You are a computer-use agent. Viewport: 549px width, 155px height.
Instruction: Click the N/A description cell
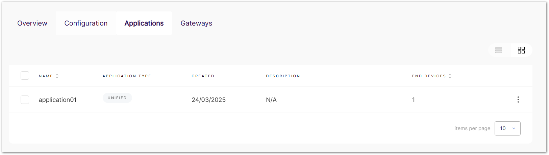coord(271,100)
